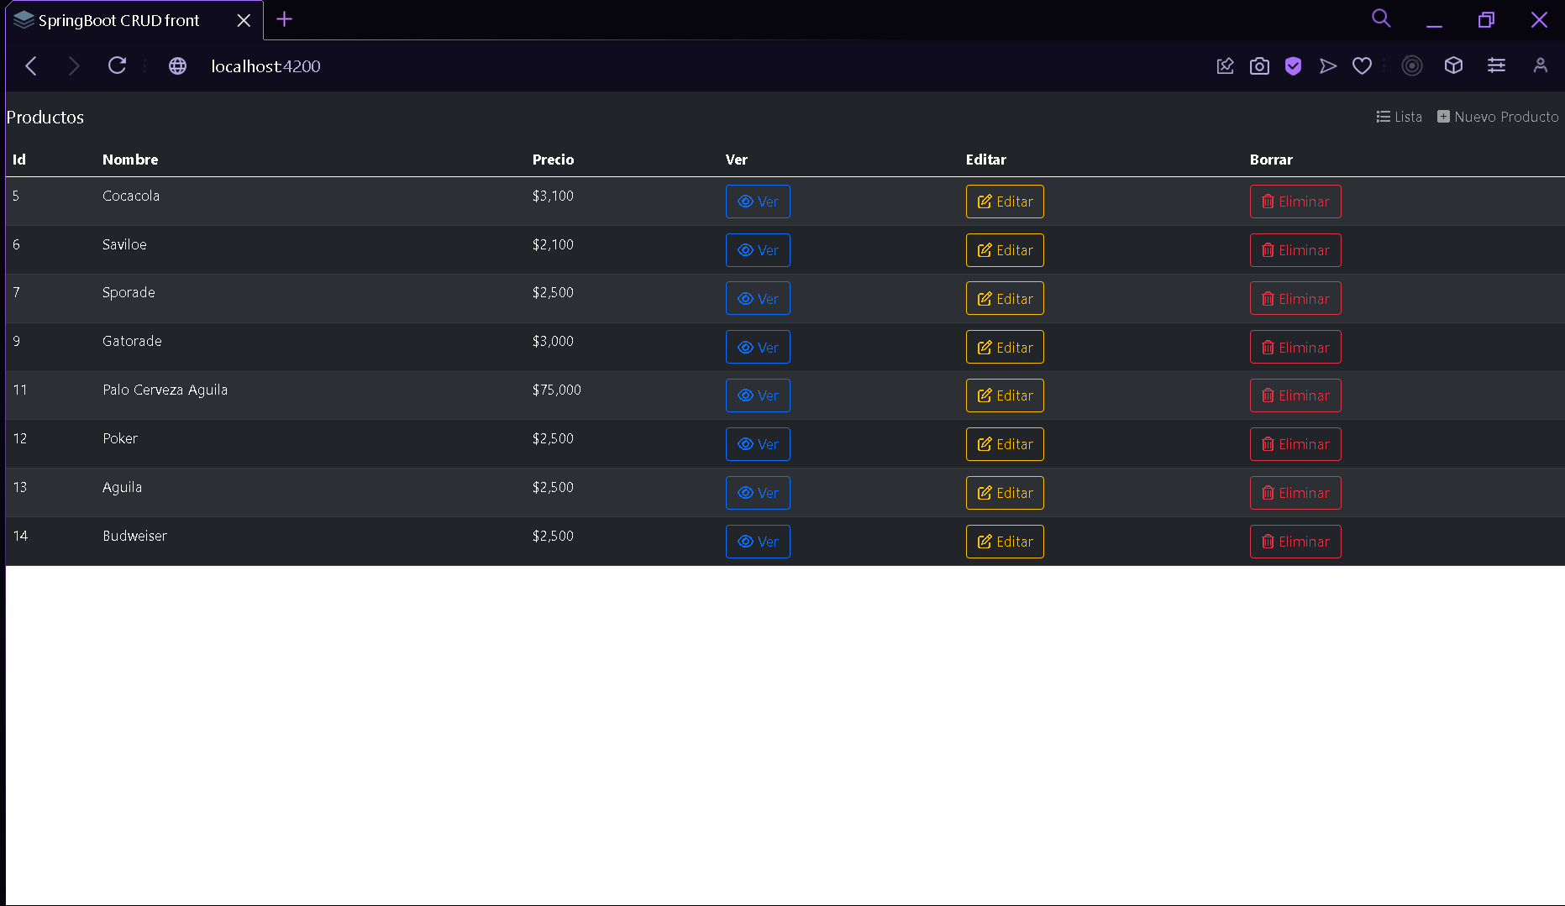
Task: Edit Palo Cerveza Aguila
Action: [1005, 395]
